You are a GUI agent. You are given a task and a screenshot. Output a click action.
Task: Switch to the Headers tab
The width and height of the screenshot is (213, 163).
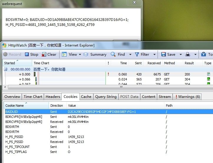coord(53,97)
